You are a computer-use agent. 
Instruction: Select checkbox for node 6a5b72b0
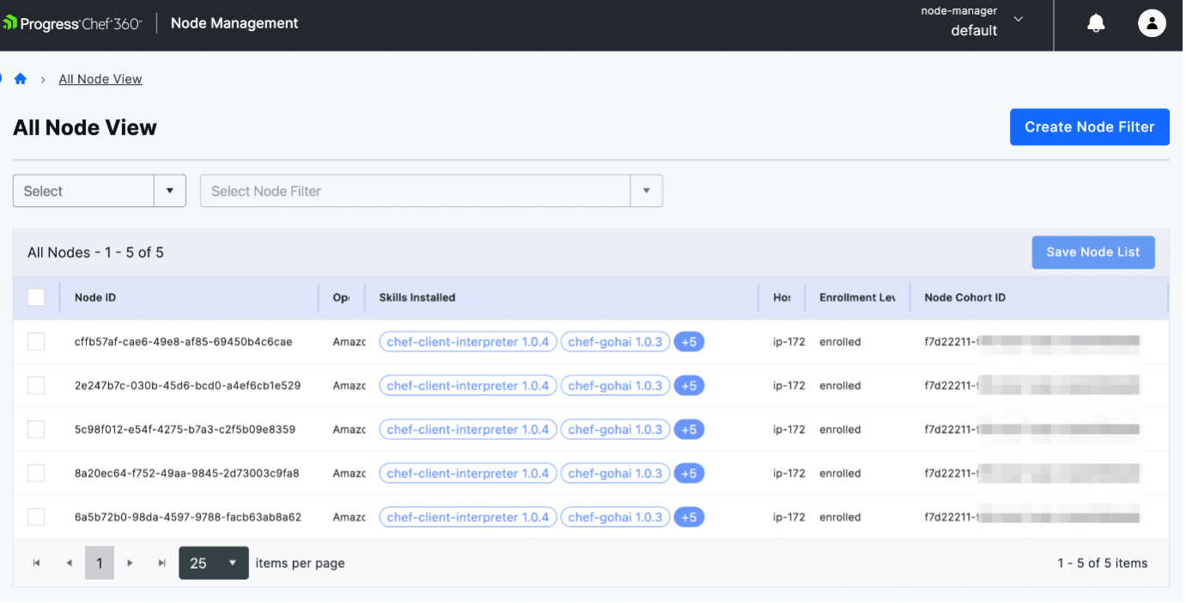tap(36, 517)
